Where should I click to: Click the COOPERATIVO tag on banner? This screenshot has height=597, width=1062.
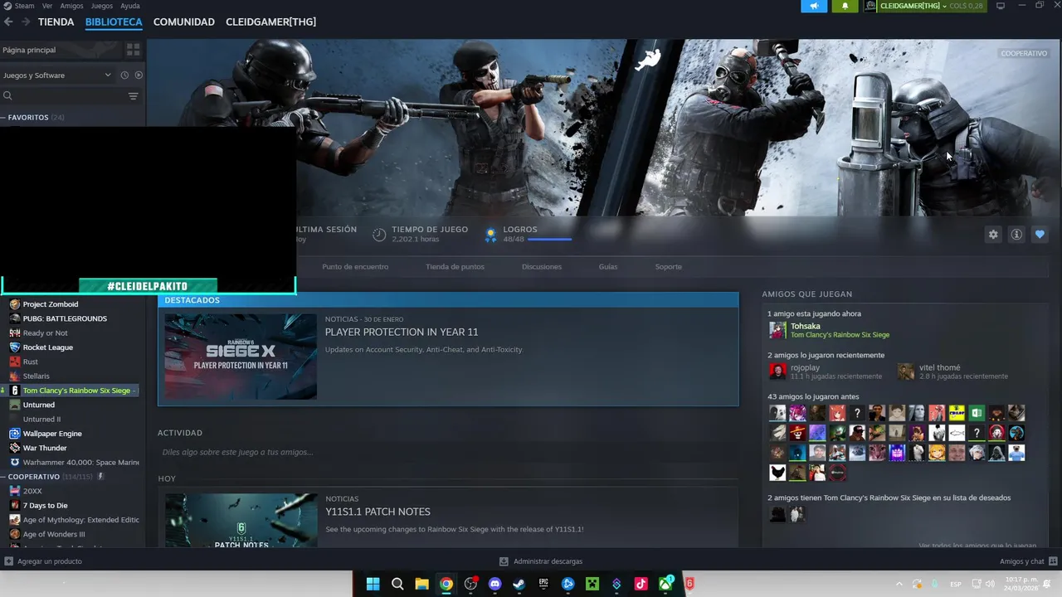click(x=1024, y=53)
